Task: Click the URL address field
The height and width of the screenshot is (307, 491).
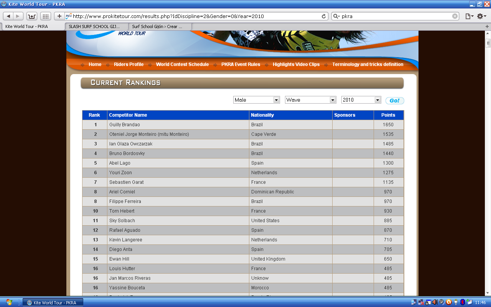Action: click(196, 16)
